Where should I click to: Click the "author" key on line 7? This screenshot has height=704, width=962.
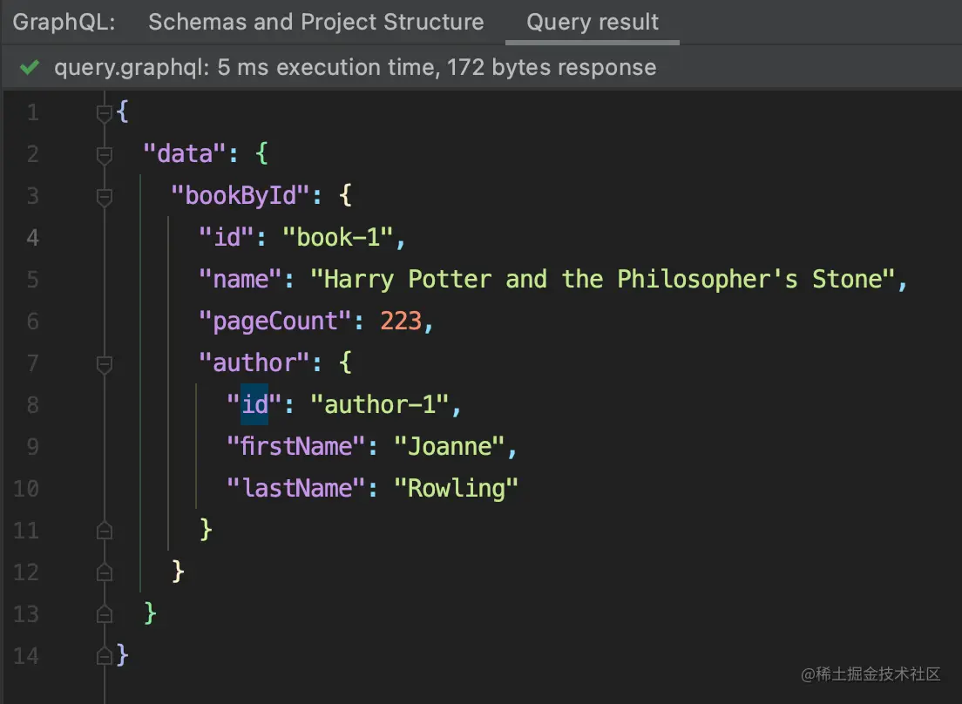(254, 363)
